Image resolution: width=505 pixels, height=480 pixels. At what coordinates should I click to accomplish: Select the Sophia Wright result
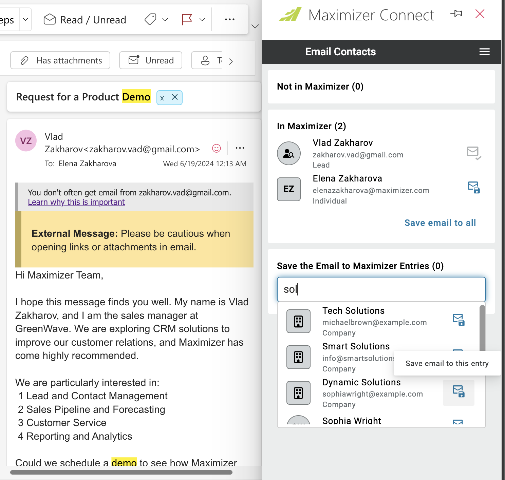352,421
